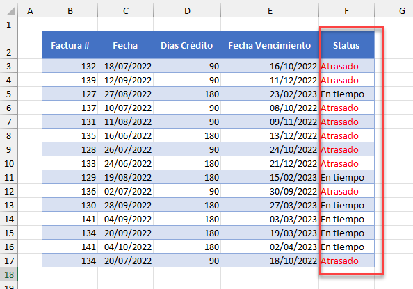Select cell with invoice number 135
Viewport: 413px width, 289px height.
click(x=70, y=135)
